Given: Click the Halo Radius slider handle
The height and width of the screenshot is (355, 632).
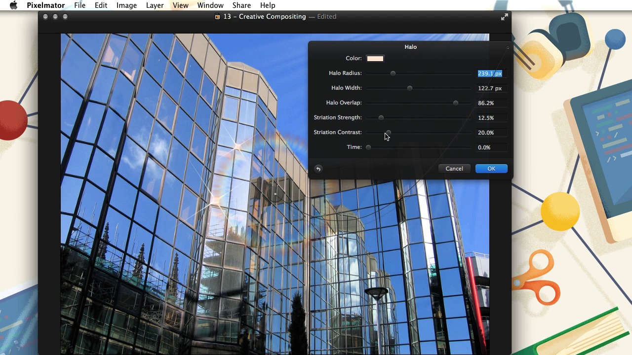Looking at the screenshot, I should (x=393, y=73).
